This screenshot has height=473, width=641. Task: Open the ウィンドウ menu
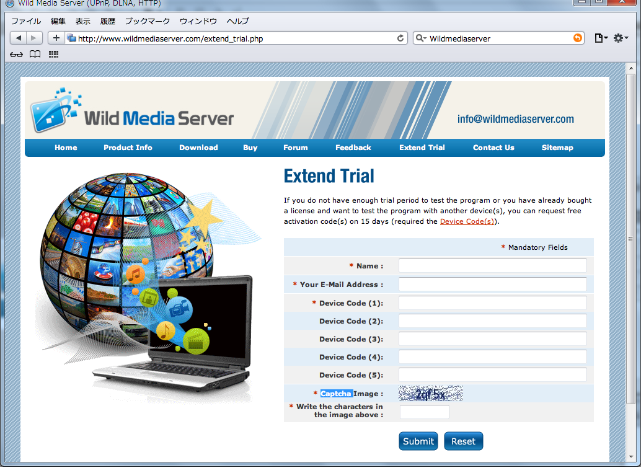[198, 21]
